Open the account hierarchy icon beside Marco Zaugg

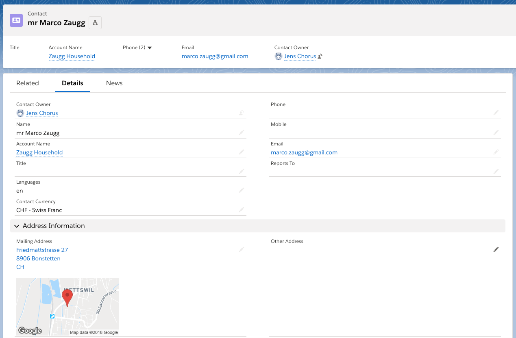(x=95, y=23)
